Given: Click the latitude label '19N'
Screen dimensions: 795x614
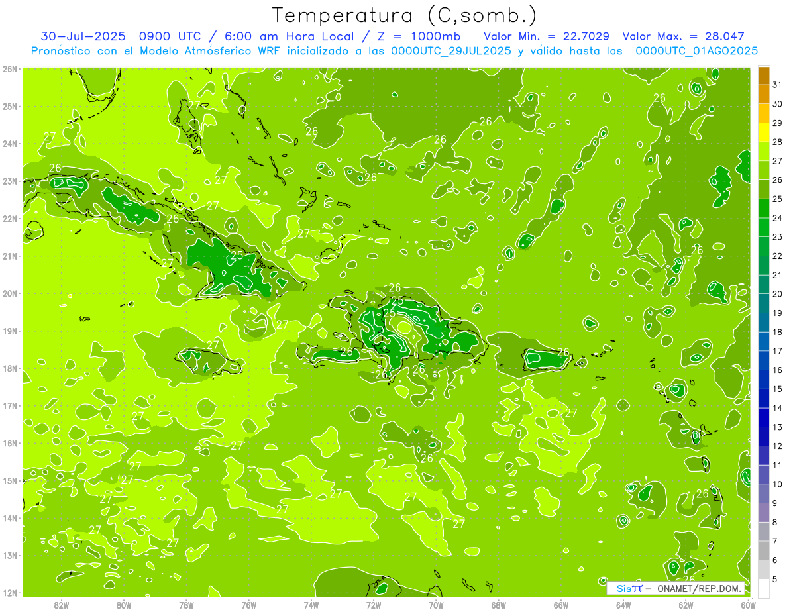Looking at the screenshot, I should coord(10,331).
